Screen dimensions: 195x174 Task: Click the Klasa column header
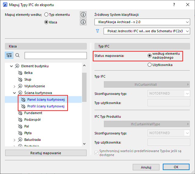click(46, 46)
